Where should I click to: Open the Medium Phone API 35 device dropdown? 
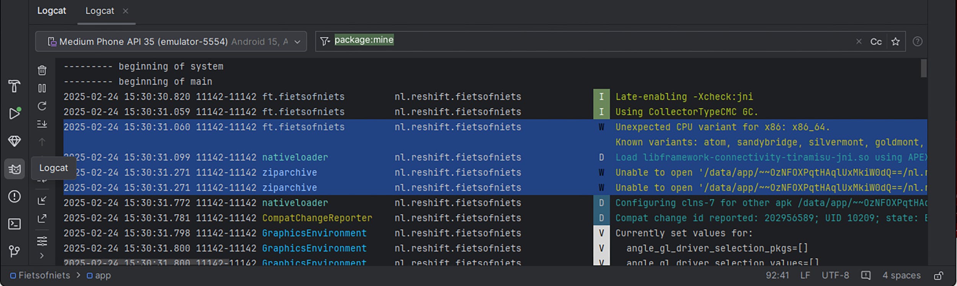pos(171,42)
